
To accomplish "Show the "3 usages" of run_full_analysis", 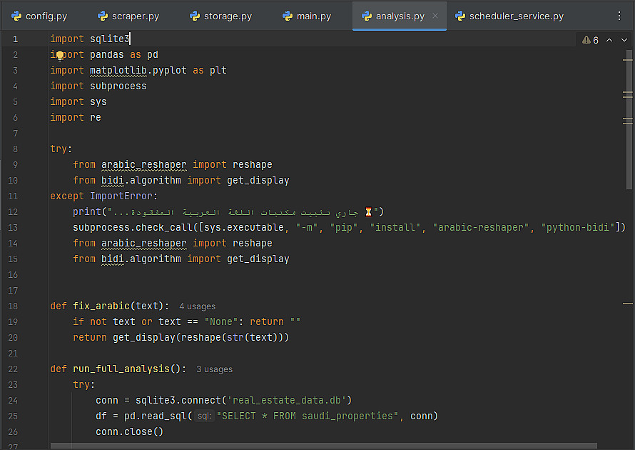I will pyautogui.click(x=214, y=369).
